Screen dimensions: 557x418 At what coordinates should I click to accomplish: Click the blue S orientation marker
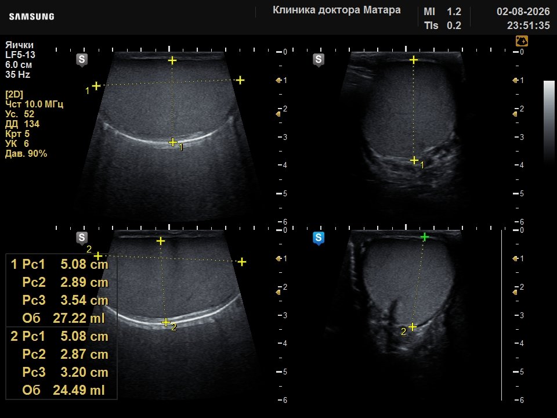319,238
